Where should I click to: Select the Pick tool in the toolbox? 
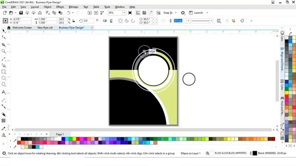pyautogui.click(x=3, y=31)
